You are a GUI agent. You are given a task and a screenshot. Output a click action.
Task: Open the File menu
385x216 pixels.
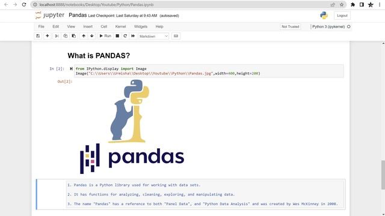pos(42,26)
